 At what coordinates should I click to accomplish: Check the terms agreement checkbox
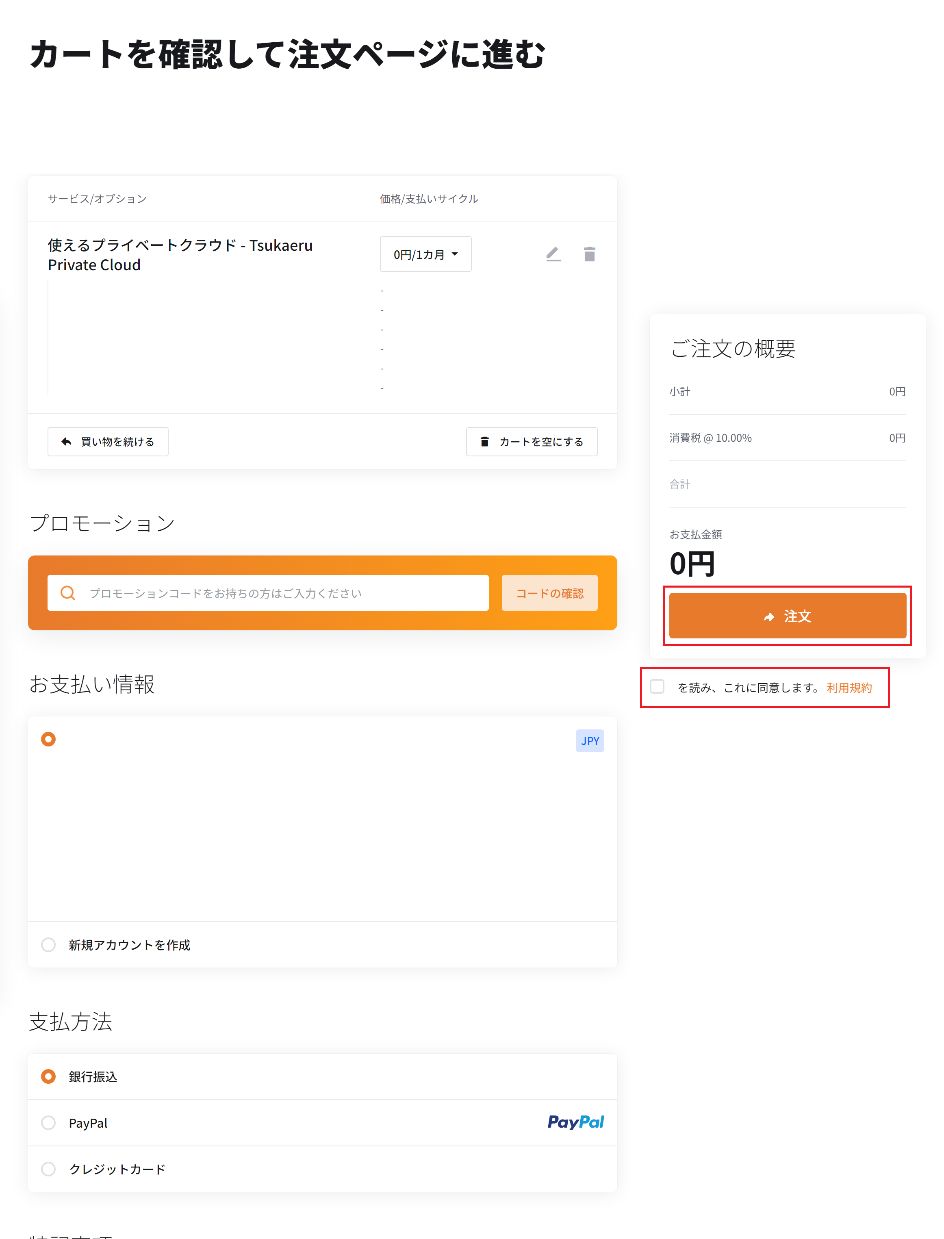click(x=657, y=687)
